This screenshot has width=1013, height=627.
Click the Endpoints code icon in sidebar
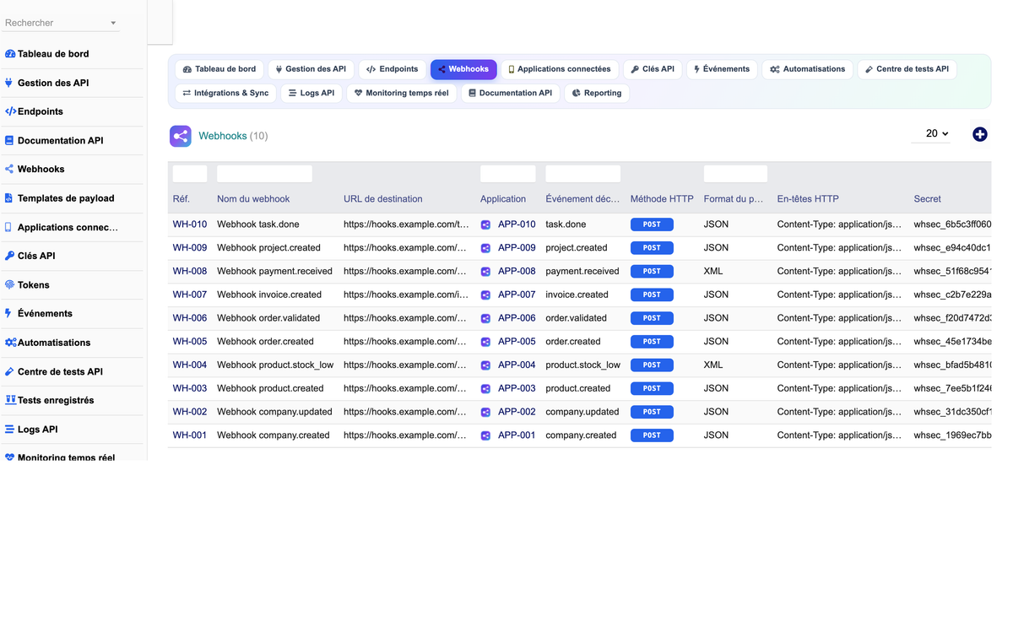[10, 111]
